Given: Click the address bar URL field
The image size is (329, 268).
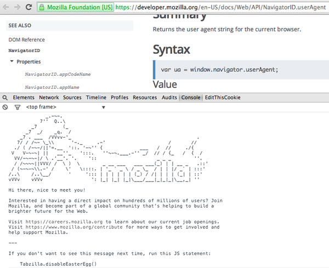Looking at the screenshot, I should pos(222,7).
